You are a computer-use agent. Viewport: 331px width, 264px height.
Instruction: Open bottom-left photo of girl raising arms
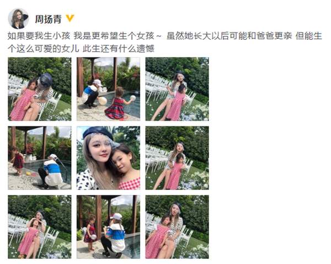(x=40, y=227)
